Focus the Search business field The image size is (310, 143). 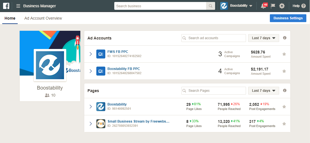coord(160,6)
